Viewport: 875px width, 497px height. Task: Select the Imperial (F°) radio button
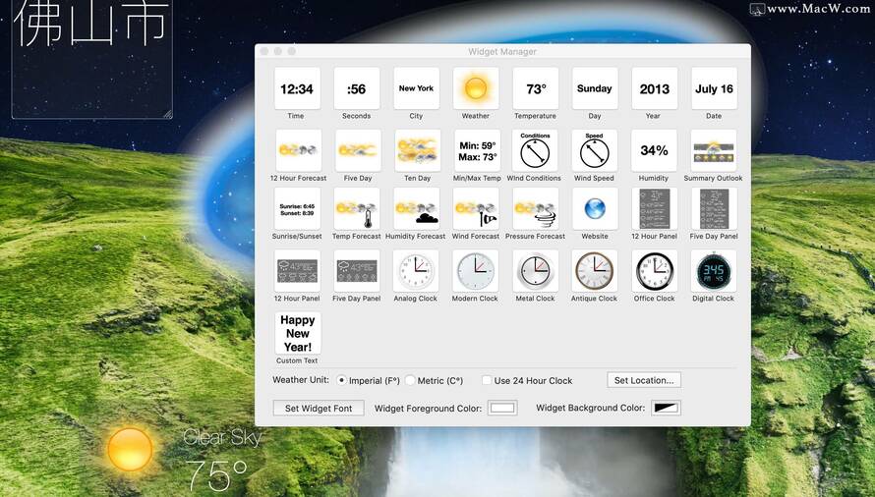point(342,380)
